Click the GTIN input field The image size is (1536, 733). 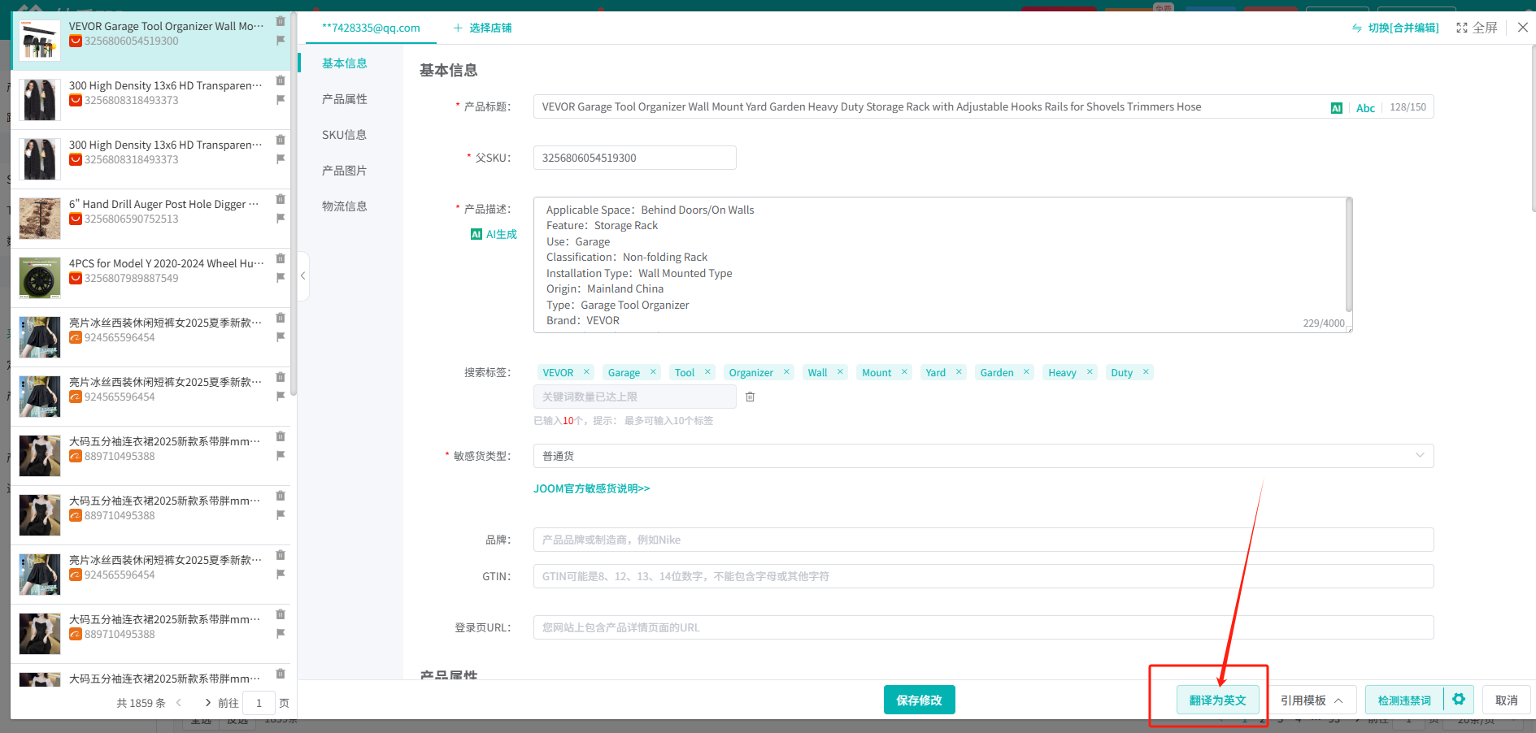point(983,576)
